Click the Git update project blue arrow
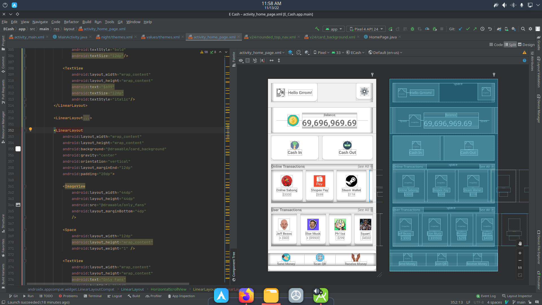The image size is (542, 305). coord(460,29)
